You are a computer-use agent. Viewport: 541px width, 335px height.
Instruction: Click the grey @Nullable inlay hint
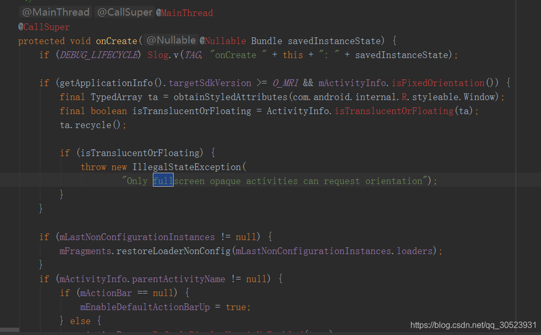(x=171, y=40)
